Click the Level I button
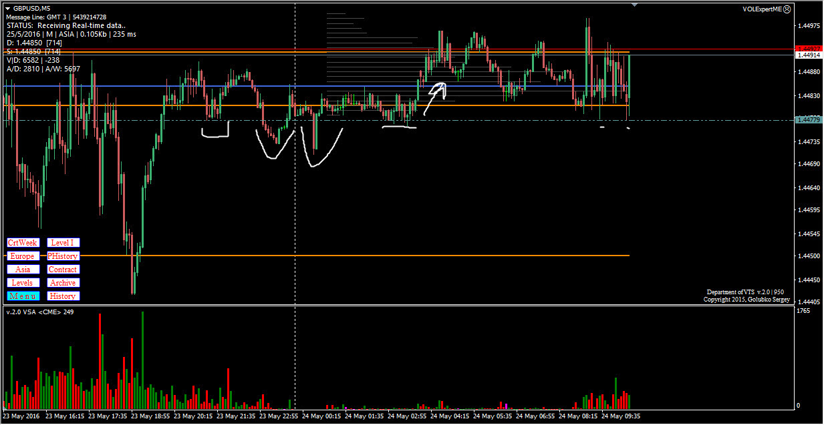The image size is (824, 425). [63, 243]
